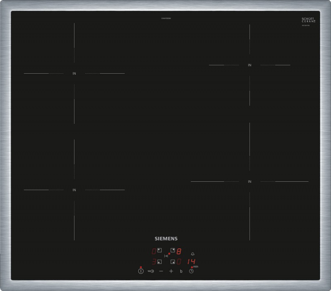Viewport: 331px width, 291px height.
Task: Tap the plus symbol to raise heat
Action: (171, 271)
